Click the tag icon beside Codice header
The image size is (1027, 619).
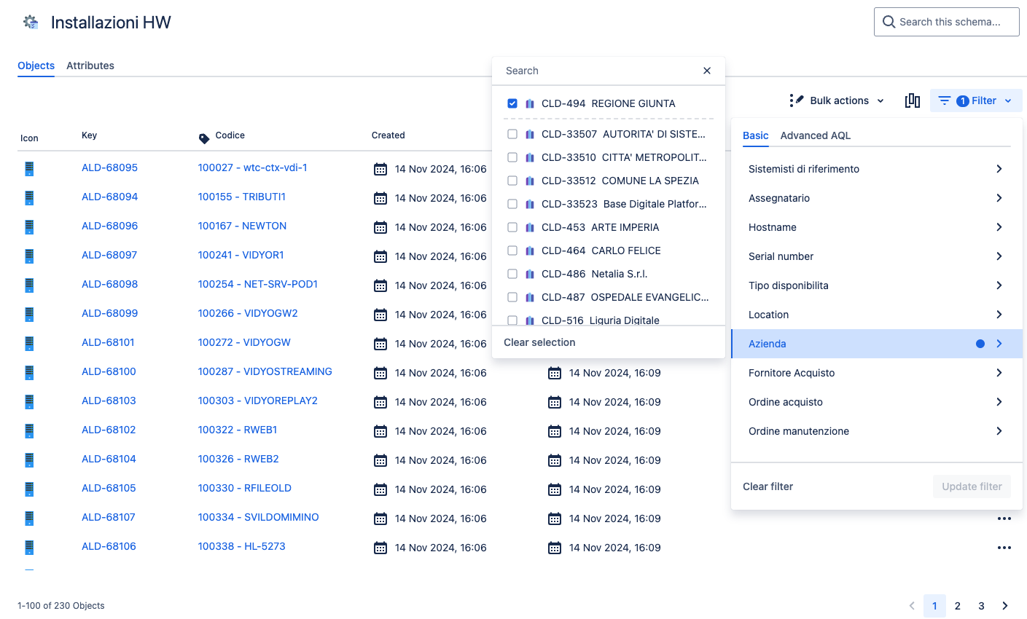tap(204, 138)
